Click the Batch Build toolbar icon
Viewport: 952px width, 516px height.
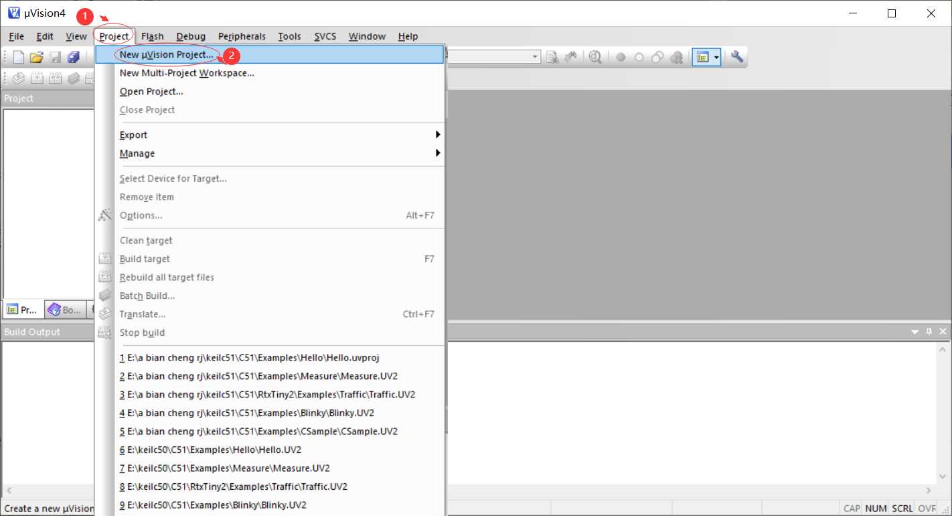(74, 78)
